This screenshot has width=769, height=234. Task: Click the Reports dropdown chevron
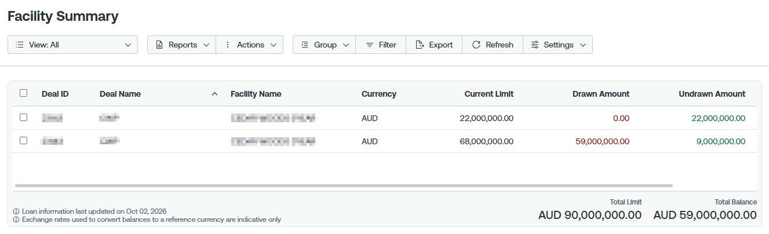[206, 45]
